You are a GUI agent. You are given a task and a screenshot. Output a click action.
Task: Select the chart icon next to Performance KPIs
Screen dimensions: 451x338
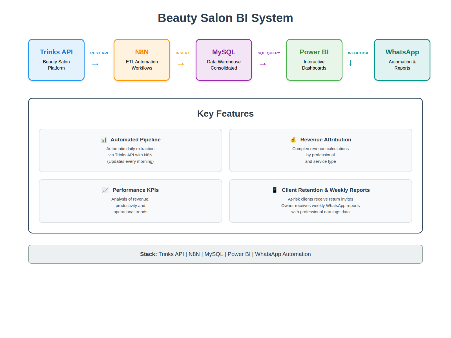105,190
